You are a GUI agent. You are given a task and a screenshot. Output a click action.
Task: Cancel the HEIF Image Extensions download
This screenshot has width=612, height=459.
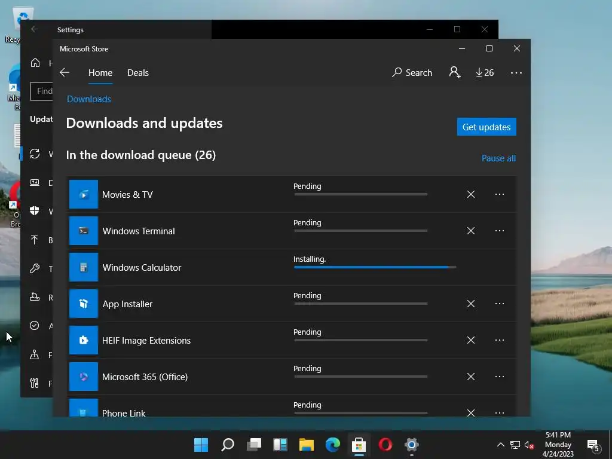tap(471, 340)
